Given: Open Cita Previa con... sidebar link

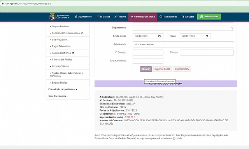Looking at the screenshot, I should (60, 40).
